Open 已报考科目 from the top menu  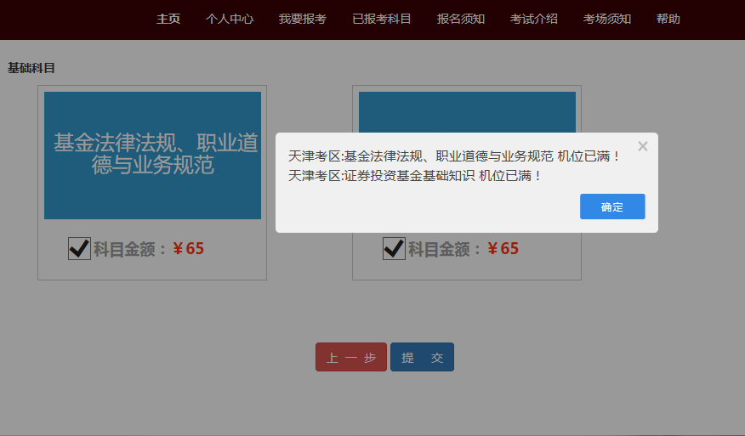click(382, 19)
